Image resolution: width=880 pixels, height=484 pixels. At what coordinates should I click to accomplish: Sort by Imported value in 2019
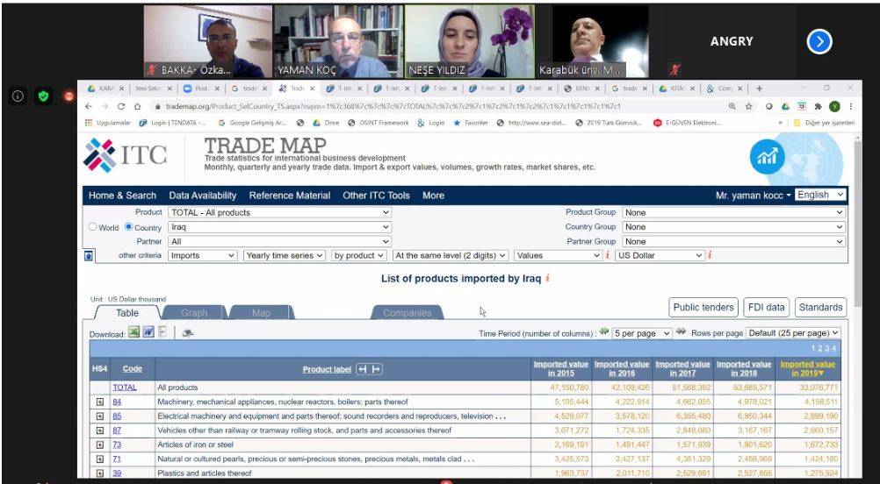click(x=808, y=368)
